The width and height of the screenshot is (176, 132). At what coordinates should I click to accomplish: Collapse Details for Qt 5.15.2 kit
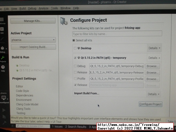click(x=154, y=58)
